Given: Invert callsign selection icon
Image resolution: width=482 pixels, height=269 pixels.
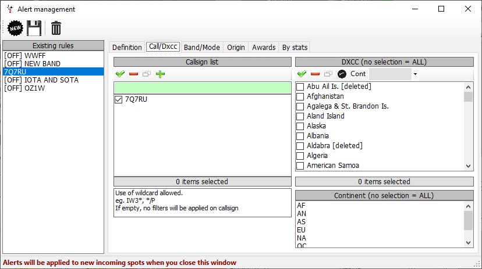Looking at the screenshot, I should [x=147, y=74].
